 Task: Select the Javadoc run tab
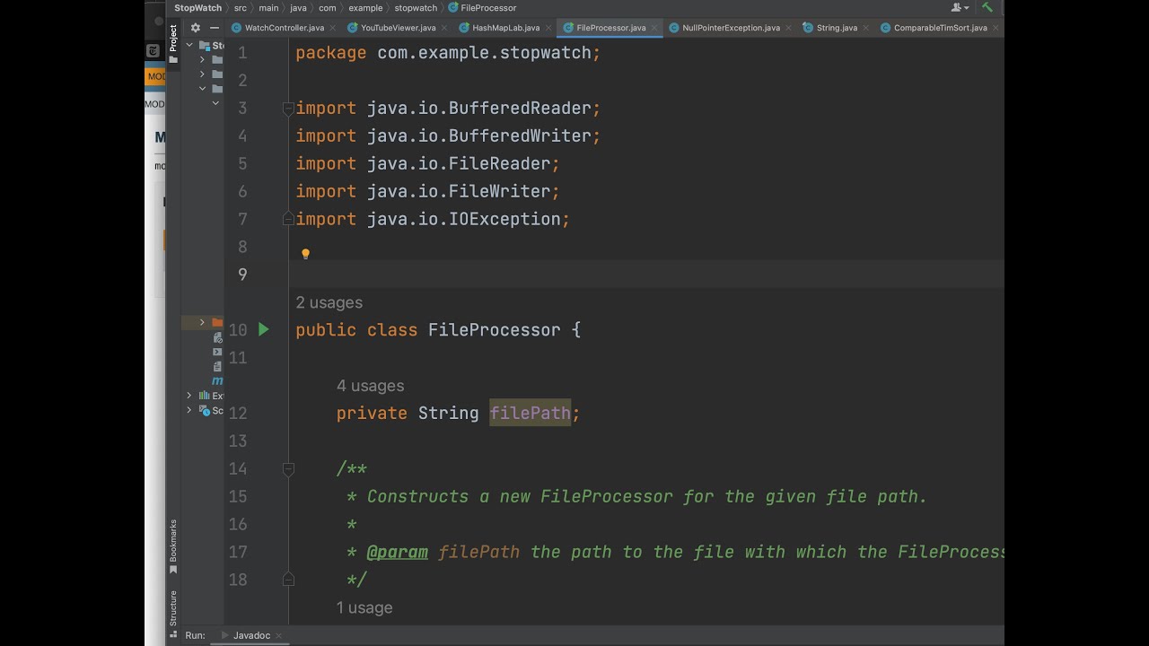[251, 635]
